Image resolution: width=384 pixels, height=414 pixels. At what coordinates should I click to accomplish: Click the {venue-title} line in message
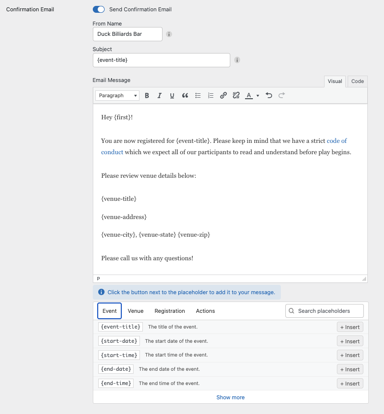click(x=119, y=199)
